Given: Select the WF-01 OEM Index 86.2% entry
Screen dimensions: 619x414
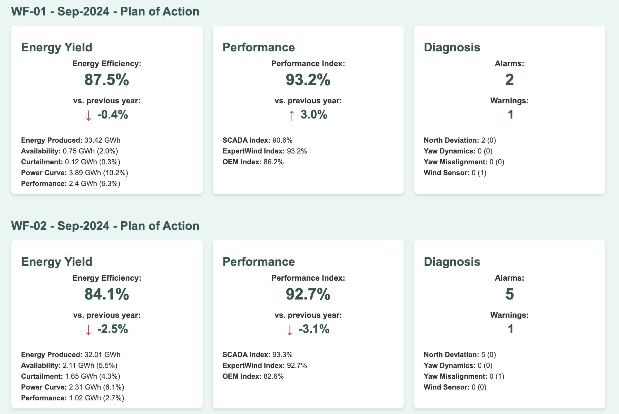Looking at the screenshot, I should pos(253,162).
